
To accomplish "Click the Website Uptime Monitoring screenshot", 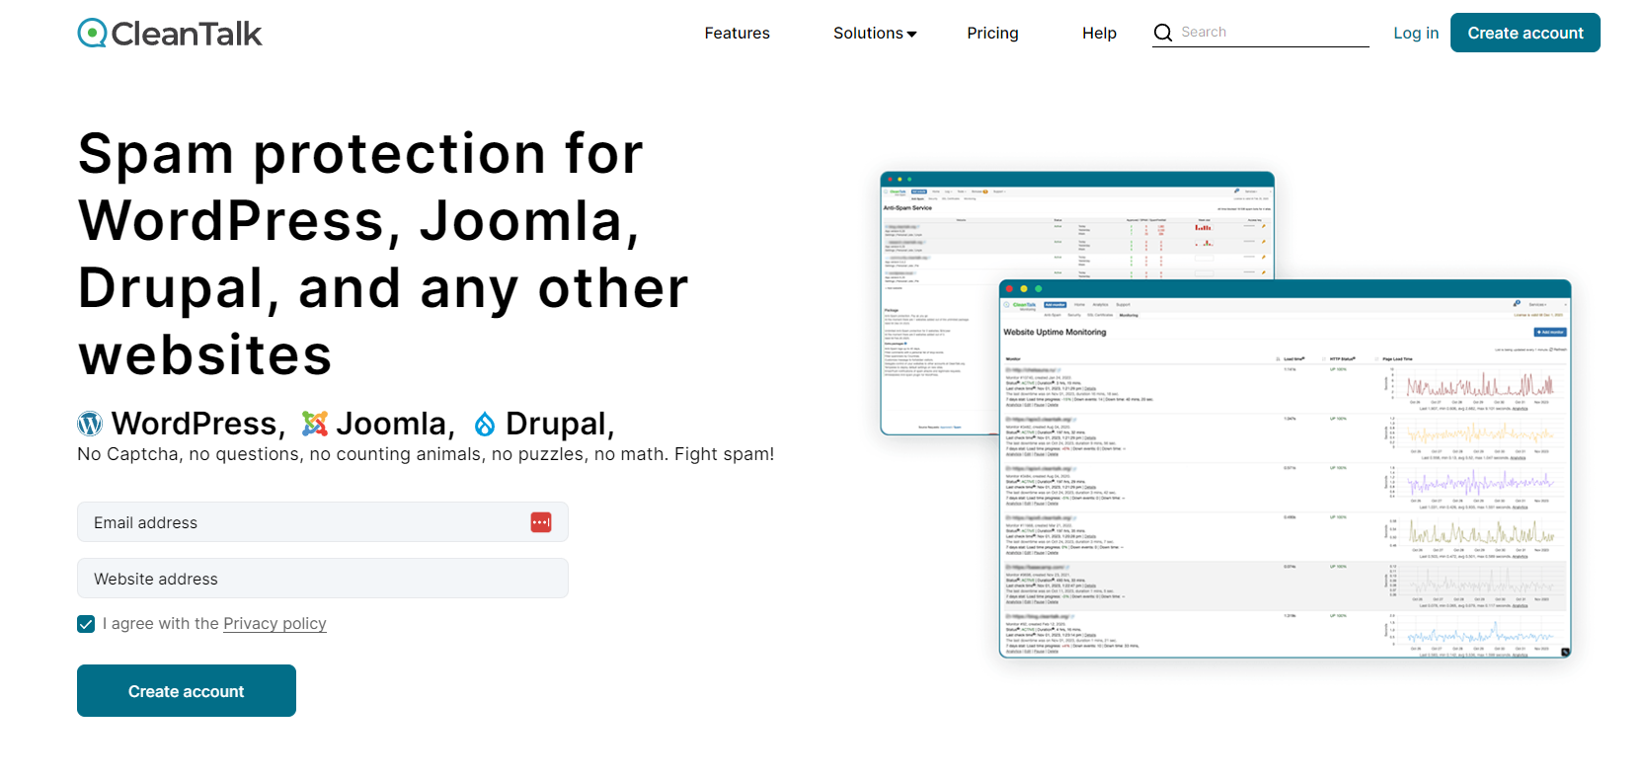I will [x=1285, y=469].
